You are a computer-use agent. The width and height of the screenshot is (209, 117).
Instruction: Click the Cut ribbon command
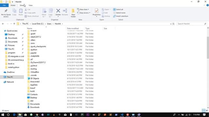pos(27,9)
